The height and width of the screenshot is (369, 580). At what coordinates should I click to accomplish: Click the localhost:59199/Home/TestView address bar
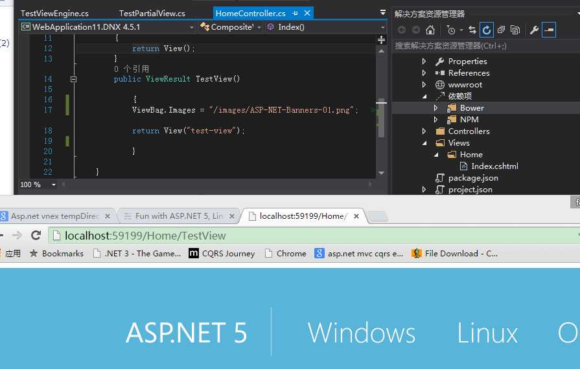[x=314, y=236]
